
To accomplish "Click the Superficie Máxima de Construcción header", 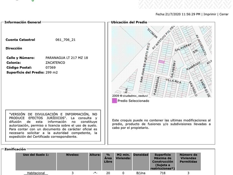I will click(x=163, y=161).
